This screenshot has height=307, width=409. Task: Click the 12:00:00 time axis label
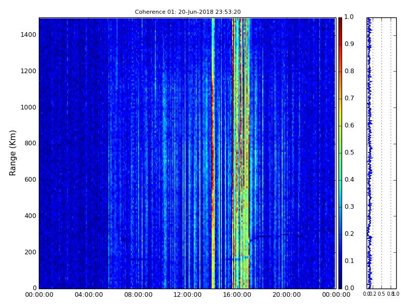click(x=188, y=295)
